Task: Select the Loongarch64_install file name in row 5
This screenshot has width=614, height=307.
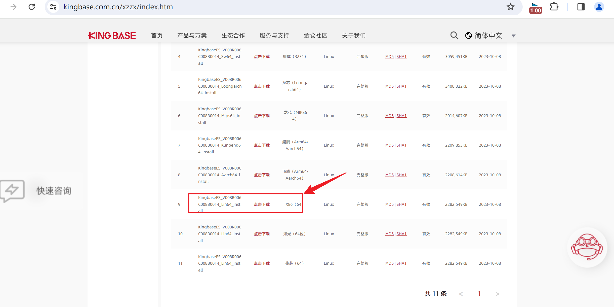Action: click(x=220, y=86)
